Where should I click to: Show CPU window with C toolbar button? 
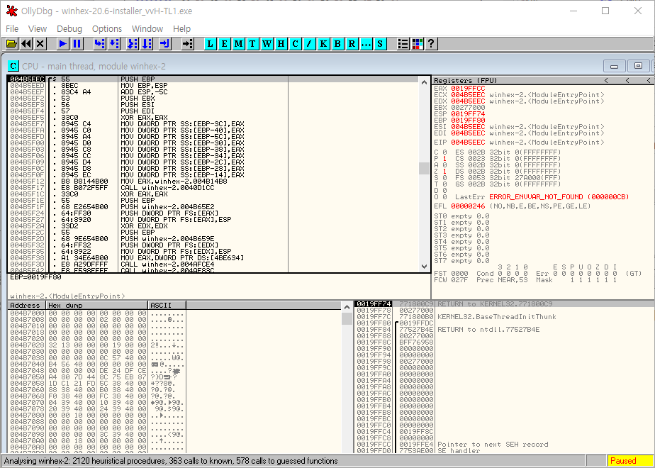coord(296,43)
